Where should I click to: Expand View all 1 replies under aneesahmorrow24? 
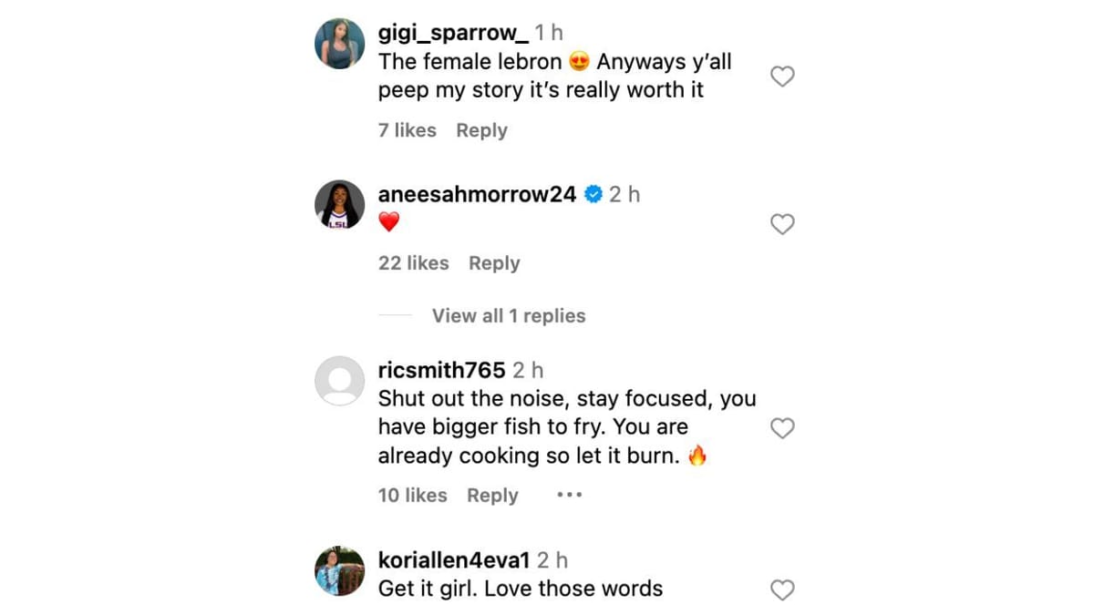(x=508, y=315)
